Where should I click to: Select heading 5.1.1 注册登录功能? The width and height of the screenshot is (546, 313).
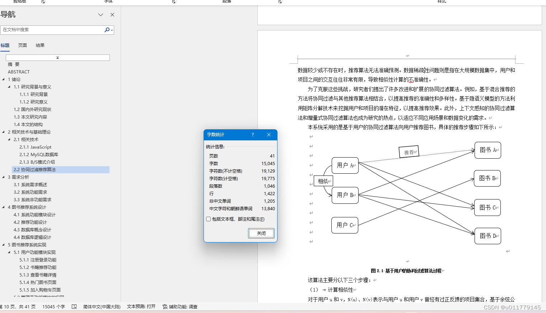pos(38,260)
